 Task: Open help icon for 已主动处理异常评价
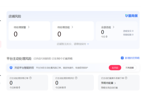[76, 78]
